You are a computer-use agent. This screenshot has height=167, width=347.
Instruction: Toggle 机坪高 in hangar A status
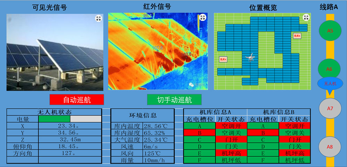coord(231,153)
